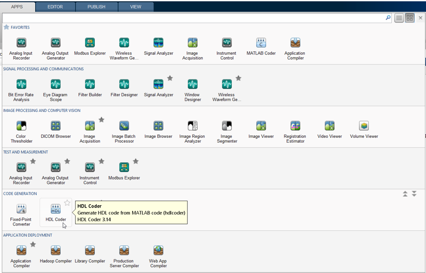Open Filter Builder app
426x273 pixels.
coord(90,88)
